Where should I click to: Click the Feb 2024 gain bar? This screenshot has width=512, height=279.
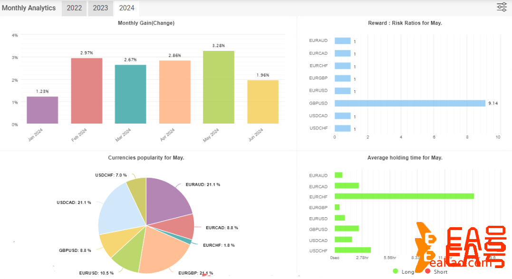(87, 91)
